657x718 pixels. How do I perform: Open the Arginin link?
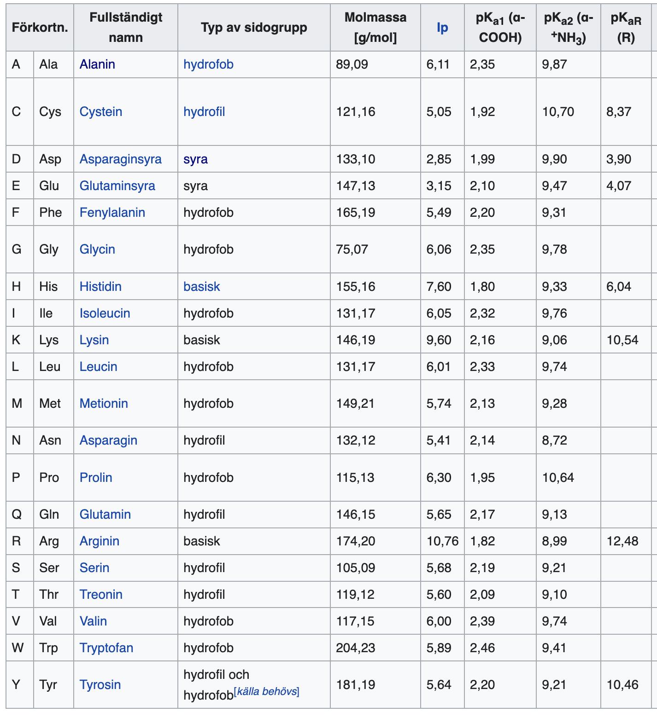pos(99,541)
